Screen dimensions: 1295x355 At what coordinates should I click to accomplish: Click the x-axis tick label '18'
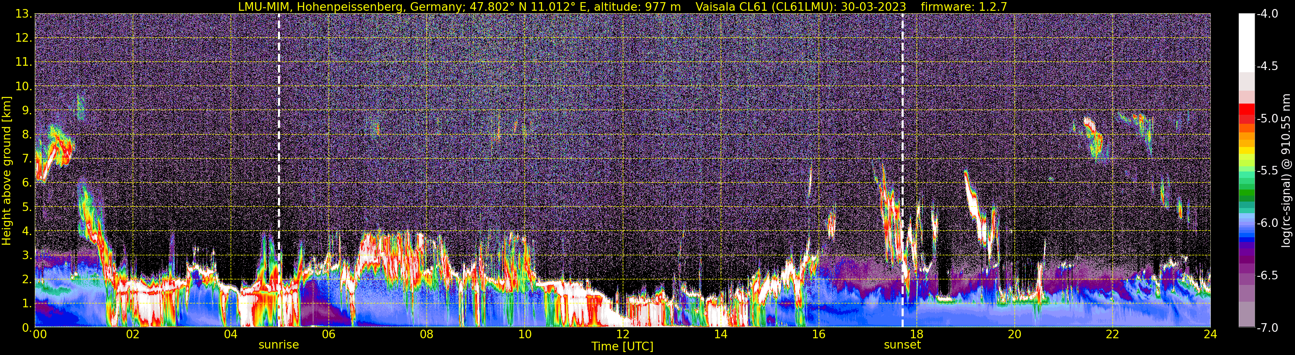[917, 334]
